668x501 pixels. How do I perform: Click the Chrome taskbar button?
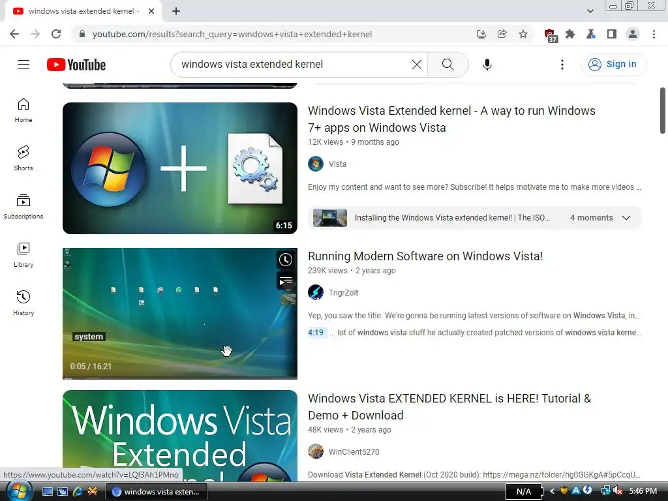click(157, 492)
